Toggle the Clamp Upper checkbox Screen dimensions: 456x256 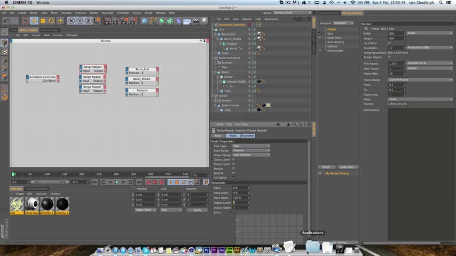tap(233, 164)
